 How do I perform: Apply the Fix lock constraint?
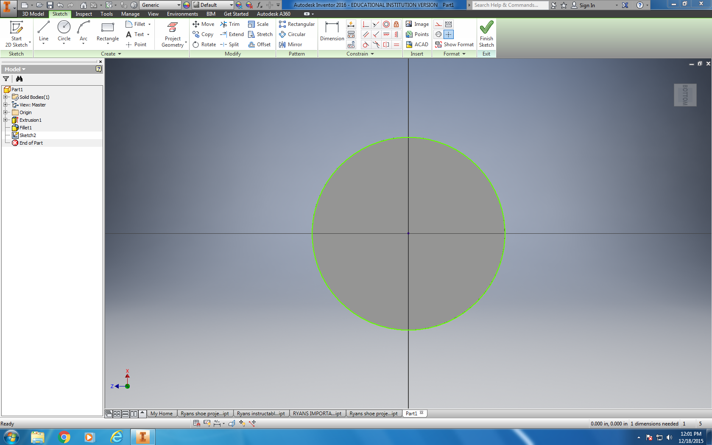click(396, 25)
